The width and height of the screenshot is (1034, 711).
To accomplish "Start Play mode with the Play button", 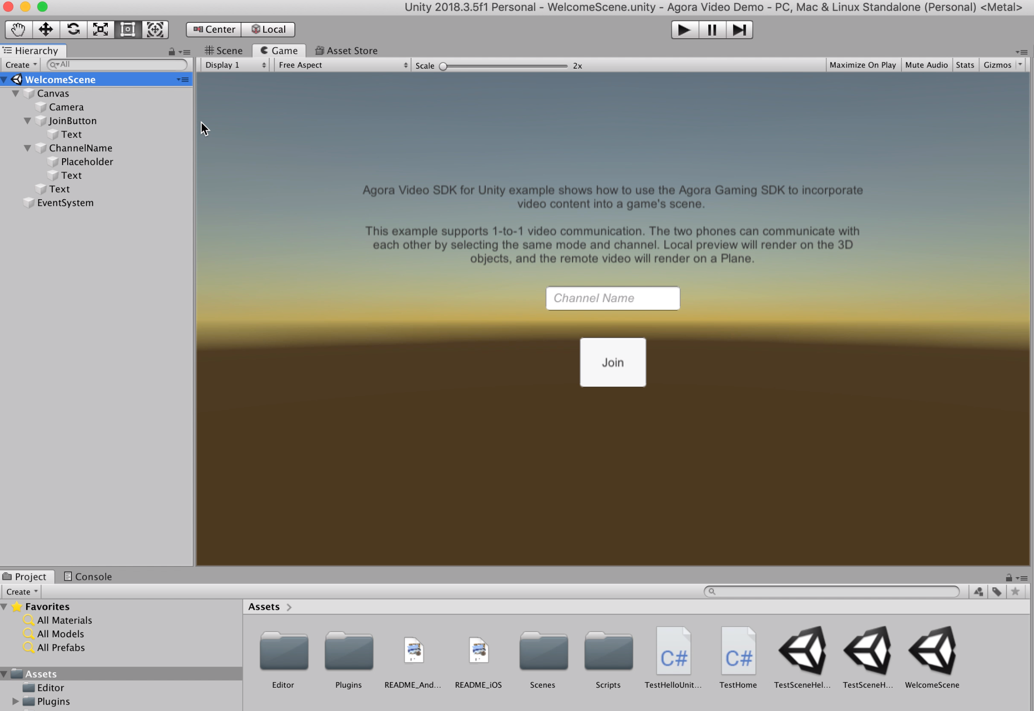I will pos(685,30).
